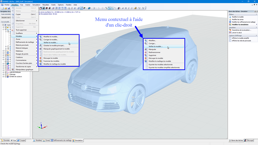Switch to the Modèles bottom tab

37,140
